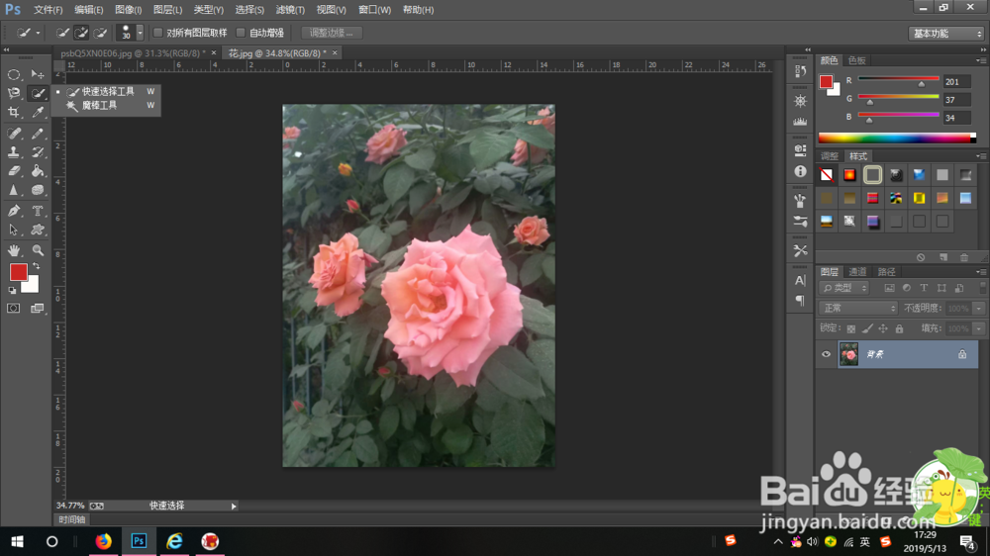The image size is (990, 556).
Task: Change screen mode icon
Action: (38, 309)
